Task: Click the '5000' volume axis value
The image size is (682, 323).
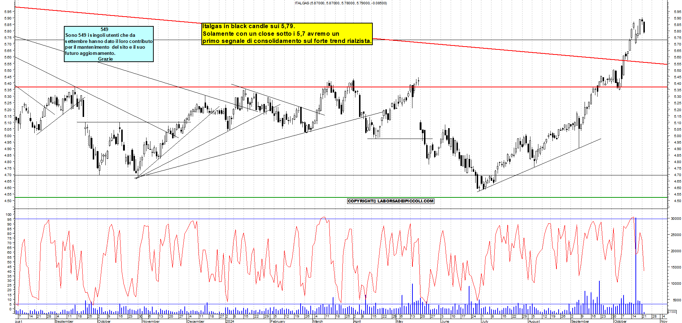Action: tap(677, 300)
